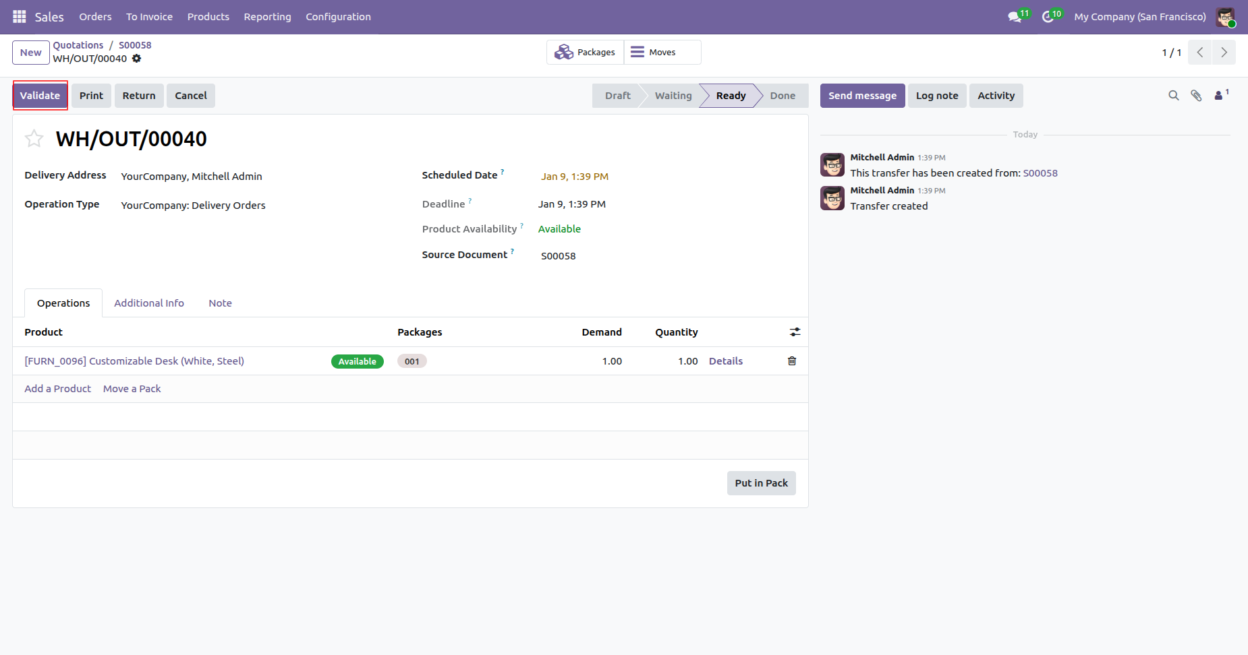Navigate to Quotations breadcrumb
The height and width of the screenshot is (655, 1248).
pos(78,45)
